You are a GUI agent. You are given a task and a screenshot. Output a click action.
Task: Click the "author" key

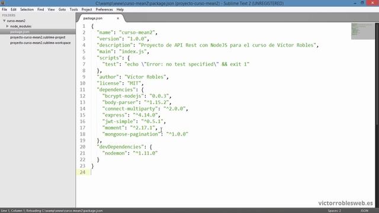coord(108,77)
